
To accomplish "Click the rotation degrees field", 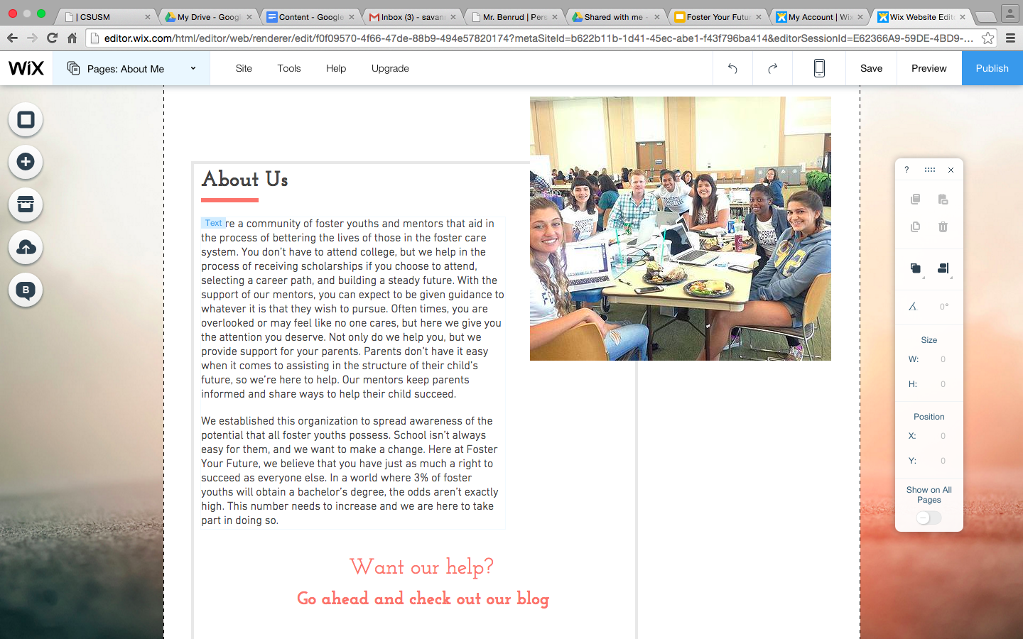I will [x=943, y=307].
